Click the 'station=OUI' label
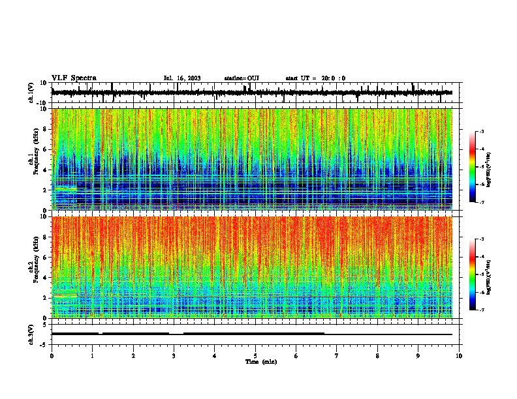The height and width of the screenshot is (399, 517). 242,78
